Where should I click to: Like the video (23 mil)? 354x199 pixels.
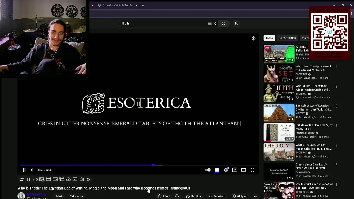164,196
